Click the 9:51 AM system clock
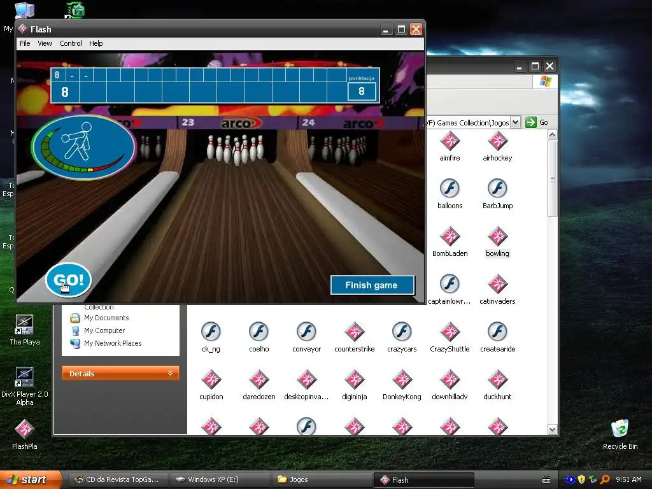Screen dimensions: 652x489 pyautogui.click(x=628, y=479)
